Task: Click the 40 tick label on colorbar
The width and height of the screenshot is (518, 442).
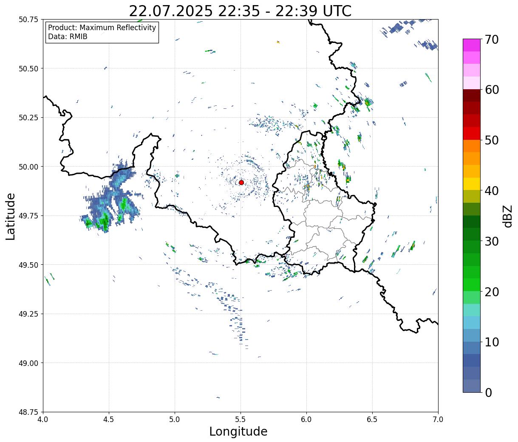Action: pos(491,190)
